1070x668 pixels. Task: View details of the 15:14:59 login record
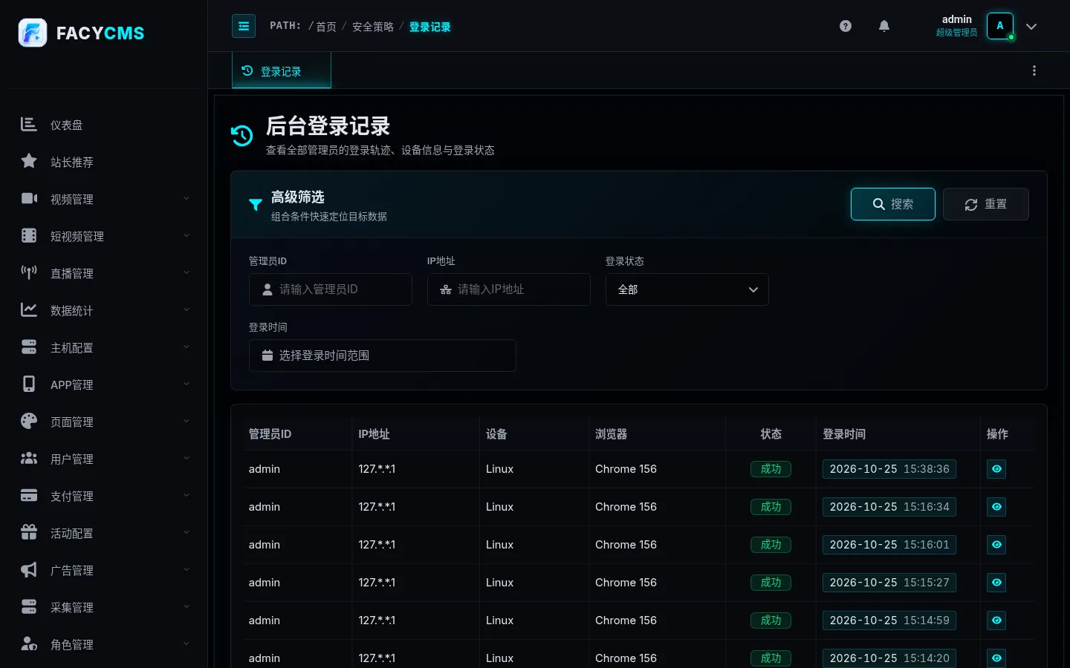click(x=996, y=620)
